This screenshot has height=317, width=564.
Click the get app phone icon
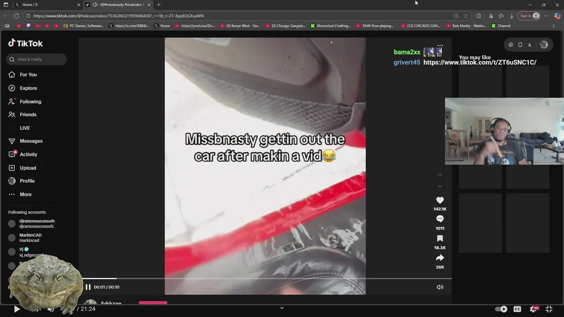520,44
